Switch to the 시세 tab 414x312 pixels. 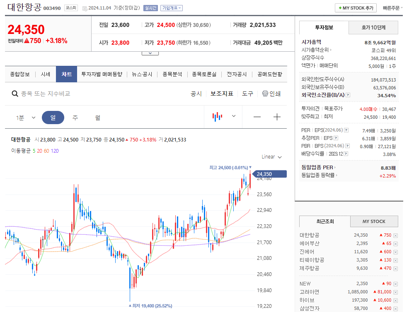coord(46,74)
